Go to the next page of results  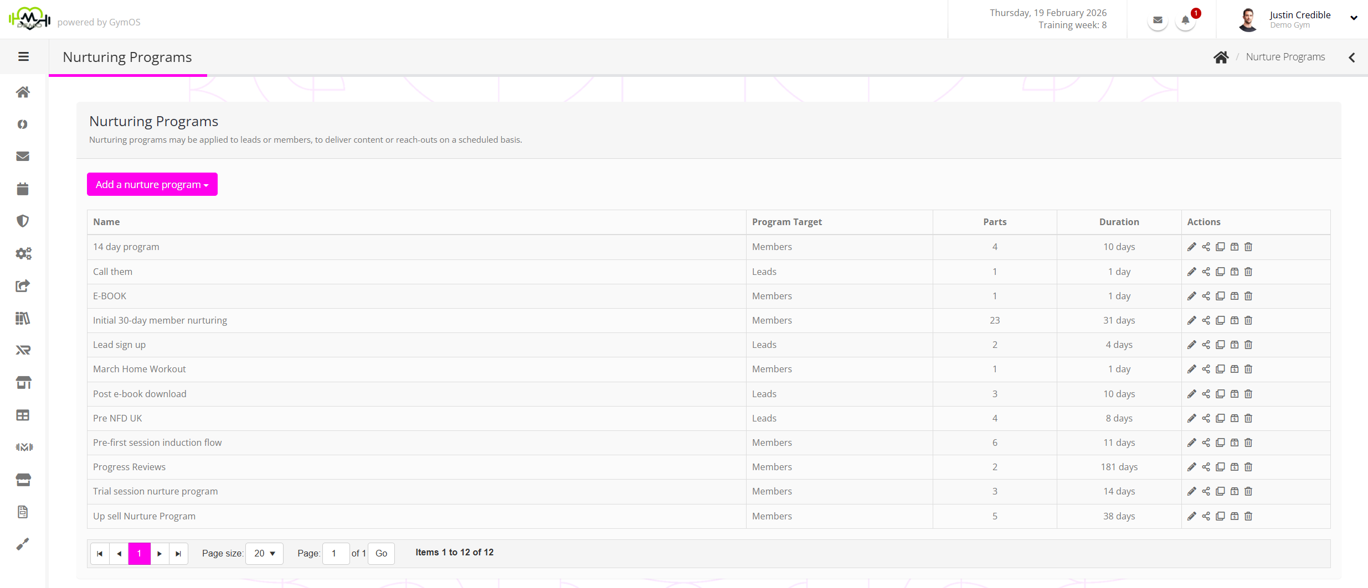[160, 553]
